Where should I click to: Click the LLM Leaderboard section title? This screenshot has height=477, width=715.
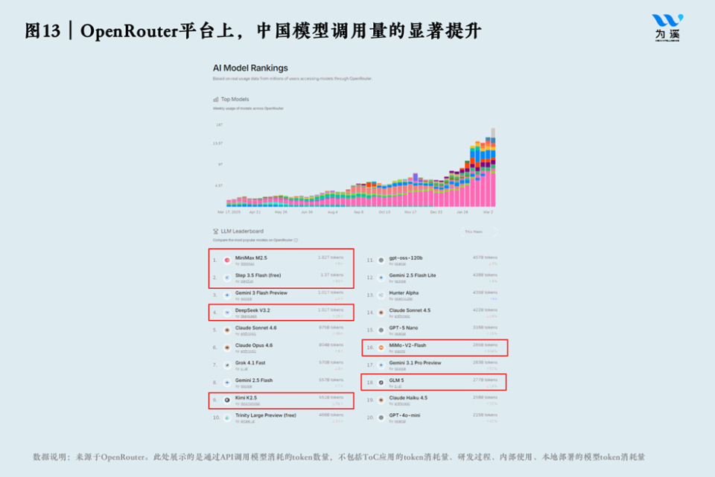pos(242,231)
